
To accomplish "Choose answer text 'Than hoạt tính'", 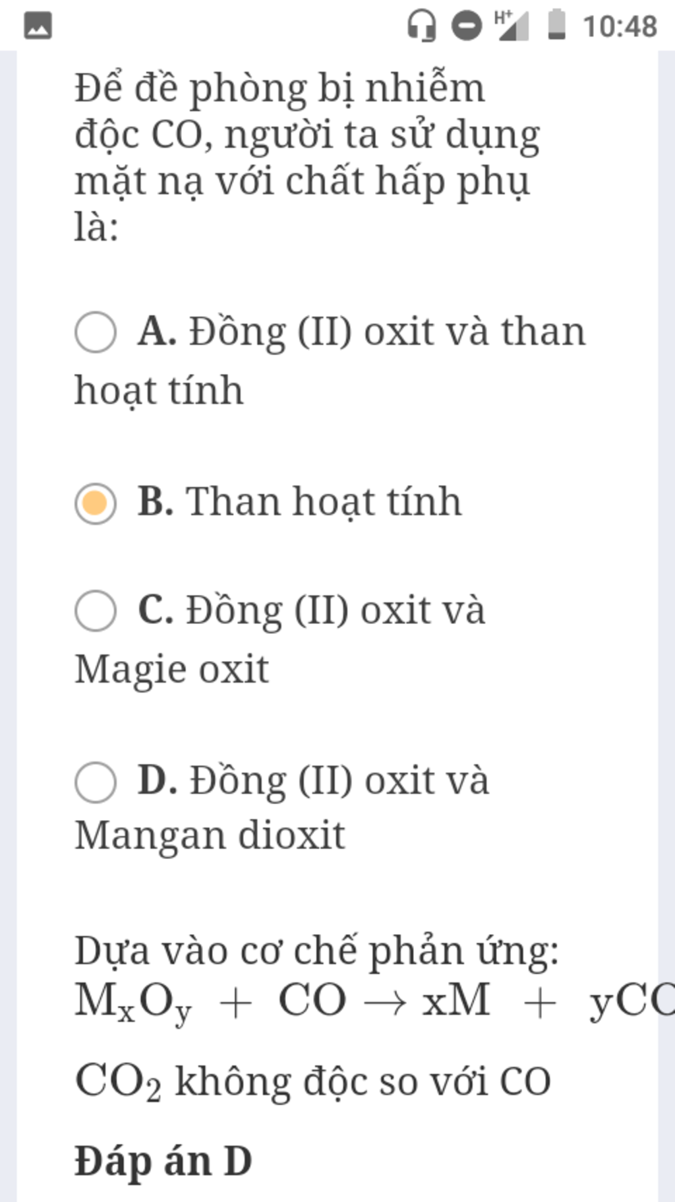I will tap(324, 502).
